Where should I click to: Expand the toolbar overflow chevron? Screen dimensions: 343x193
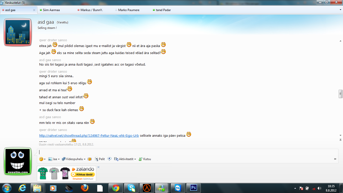point(335,159)
